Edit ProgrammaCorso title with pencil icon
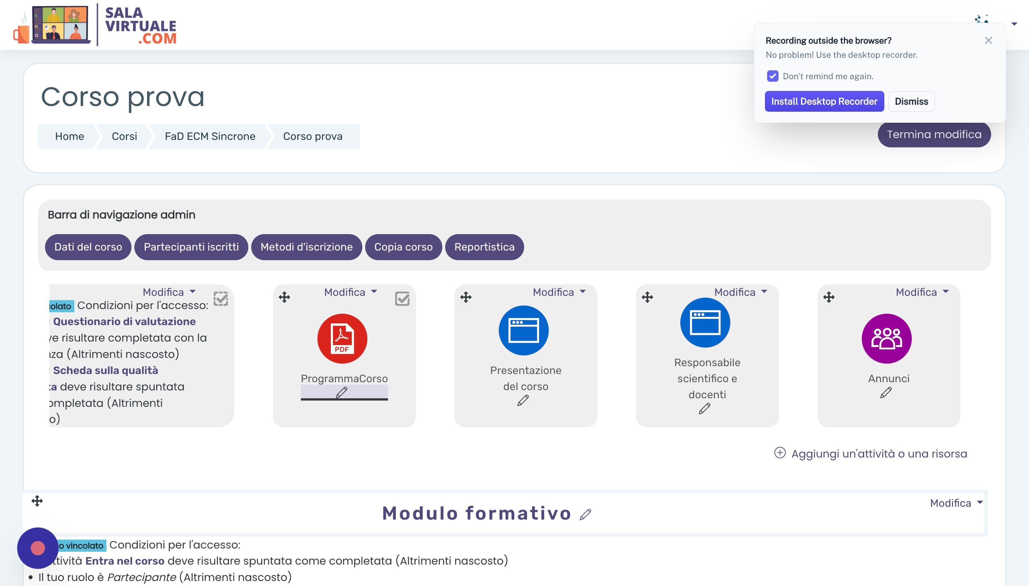Viewport: 1029px width, 586px height. click(341, 393)
